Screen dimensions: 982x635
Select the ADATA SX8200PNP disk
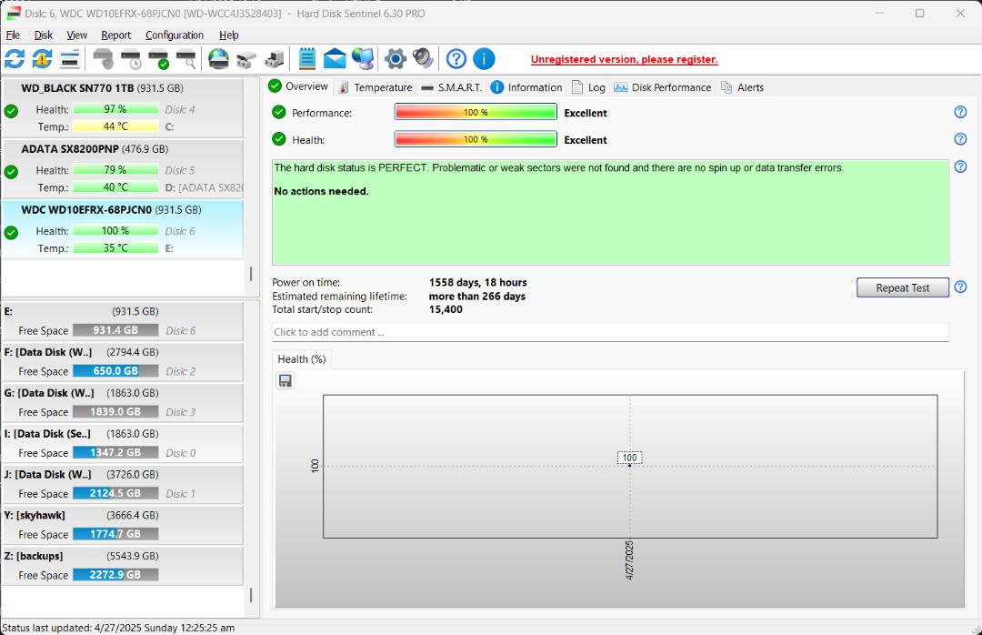coord(123,168)
